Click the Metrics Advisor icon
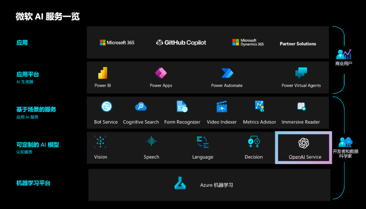The width and height of the screenshot is (366, 209). pyautogui.click(x=259, y=107)
